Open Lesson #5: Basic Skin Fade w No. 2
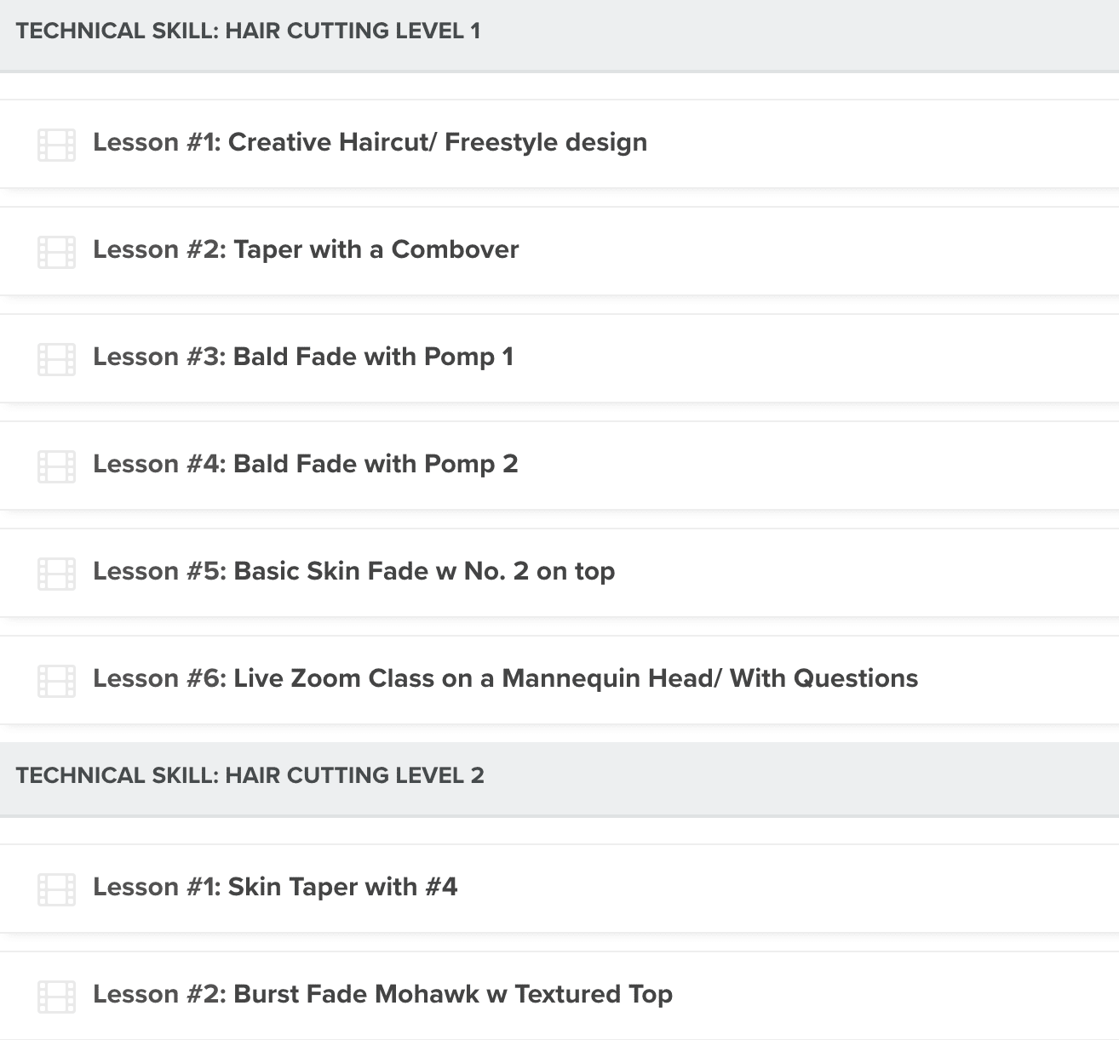The image size is (1119, 1040). 353,571
